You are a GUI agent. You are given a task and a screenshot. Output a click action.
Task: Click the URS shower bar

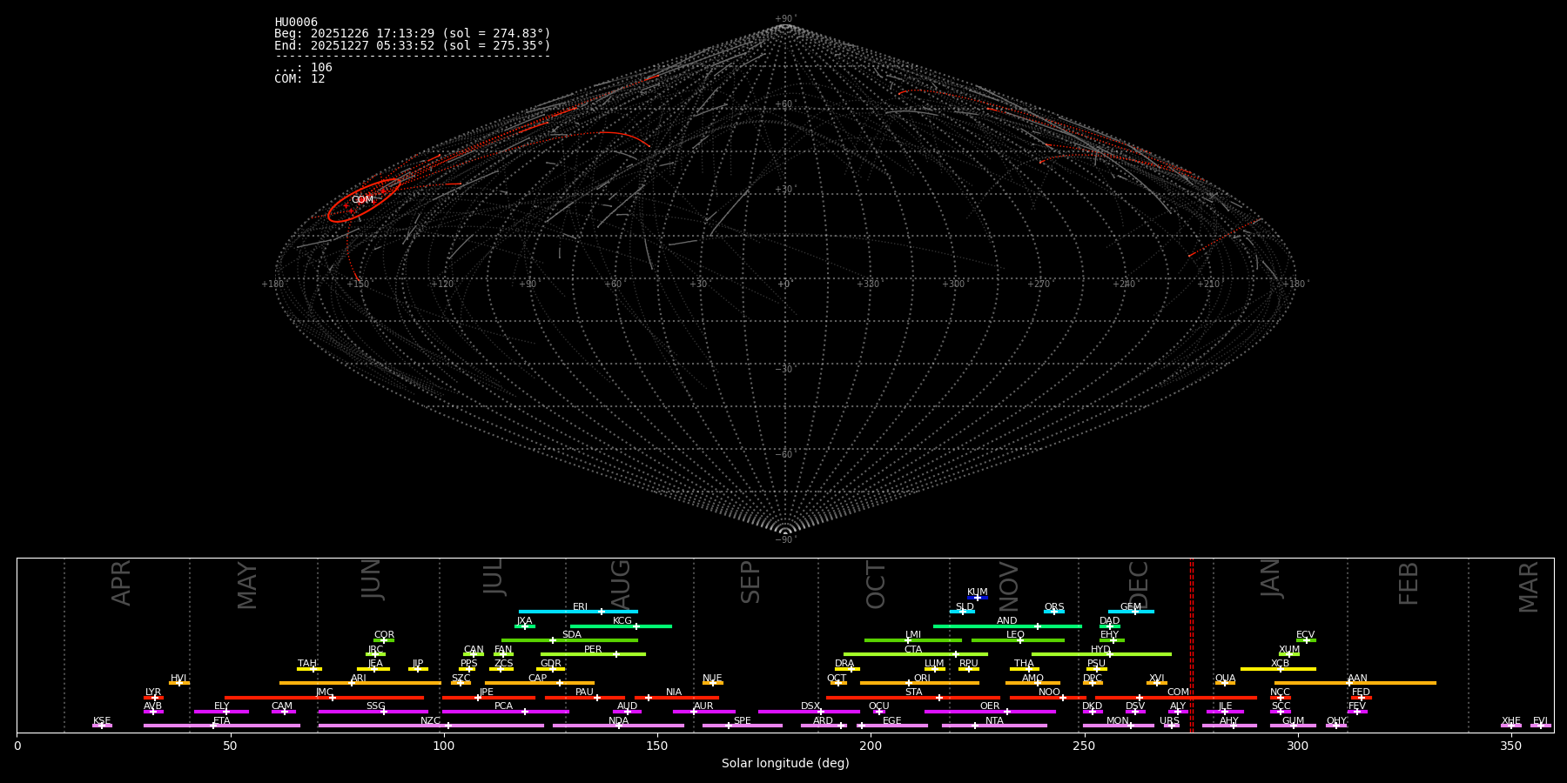coord(1171,726)
